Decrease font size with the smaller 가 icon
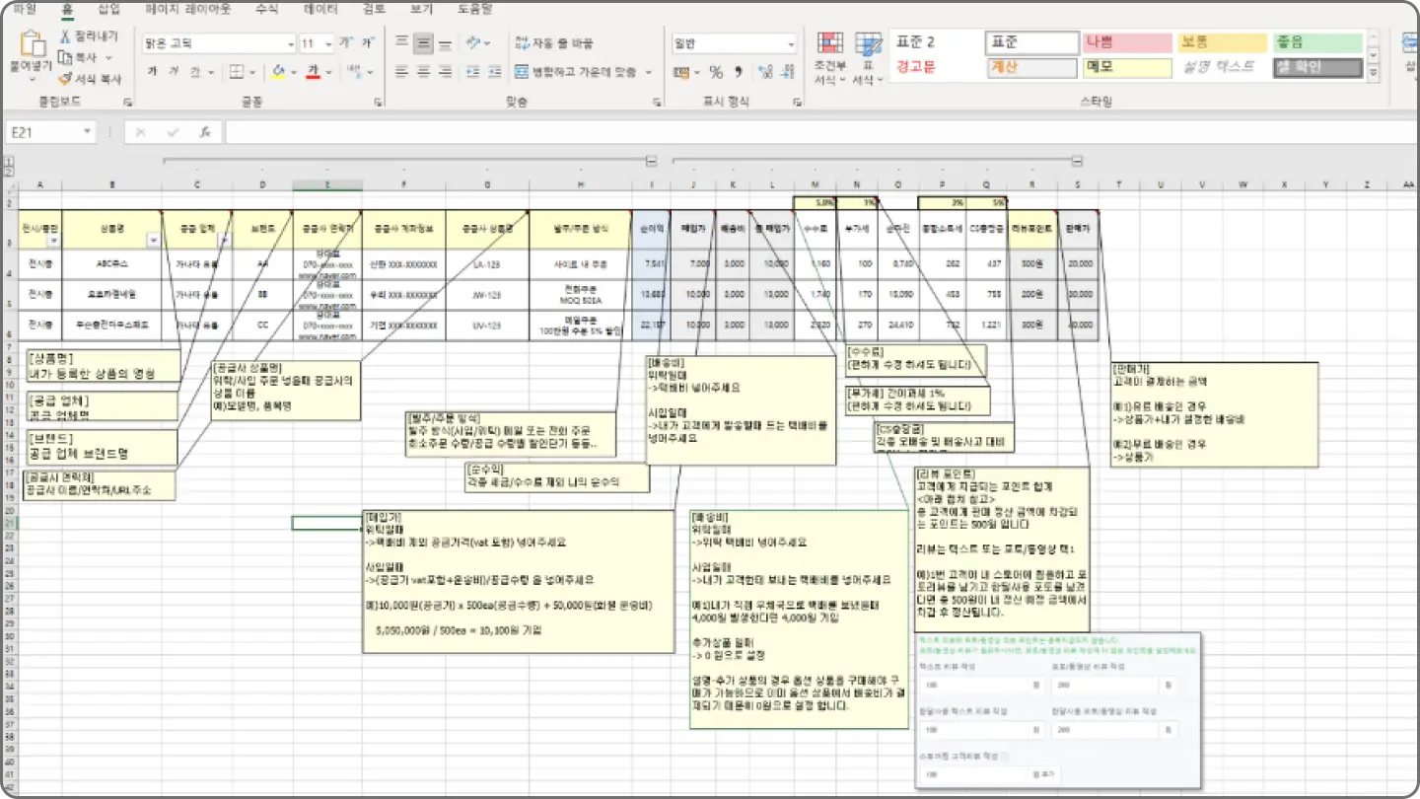 pyautogui.click(x=367, y=43)
